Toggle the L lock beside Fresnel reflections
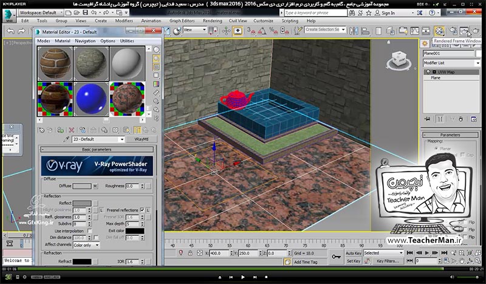 click(x=148, y=210)
